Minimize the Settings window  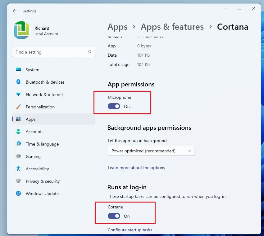225,8
